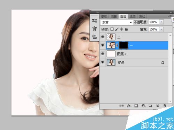Expand the 不透明度 opacity slider arrow
Viewport: 174px width, 130px height.
click(161, 22)
